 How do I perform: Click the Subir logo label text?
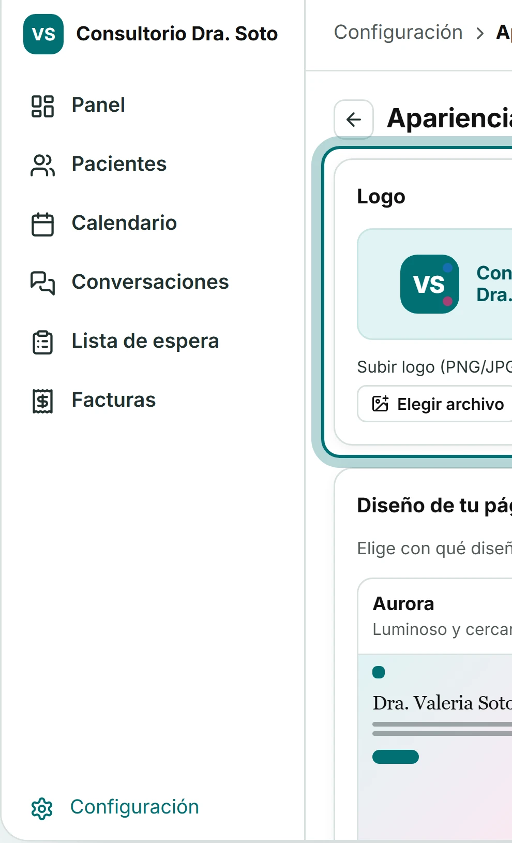coord(434,367)
